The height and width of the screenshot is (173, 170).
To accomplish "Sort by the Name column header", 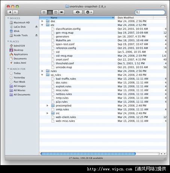I will 77,18.
